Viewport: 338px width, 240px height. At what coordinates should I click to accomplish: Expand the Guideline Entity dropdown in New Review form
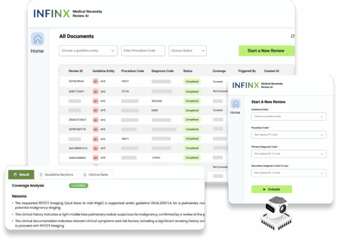coord(288,117)
